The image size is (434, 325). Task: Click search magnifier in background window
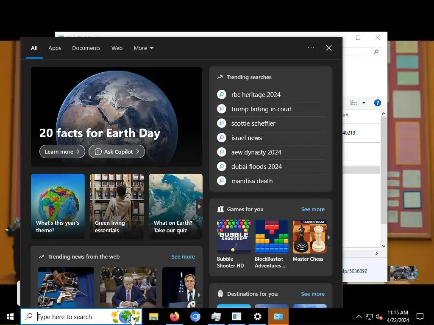(x=376, y=52)
